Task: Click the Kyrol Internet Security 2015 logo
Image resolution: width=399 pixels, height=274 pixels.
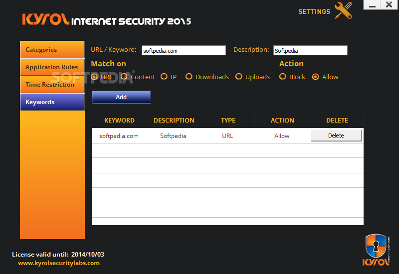Action: coord(107,20)
